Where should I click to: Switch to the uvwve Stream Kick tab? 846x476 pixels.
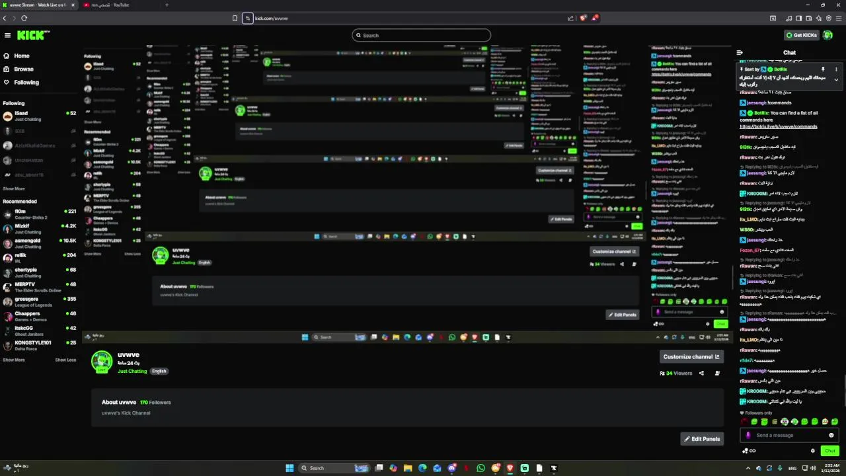(39, 5)
